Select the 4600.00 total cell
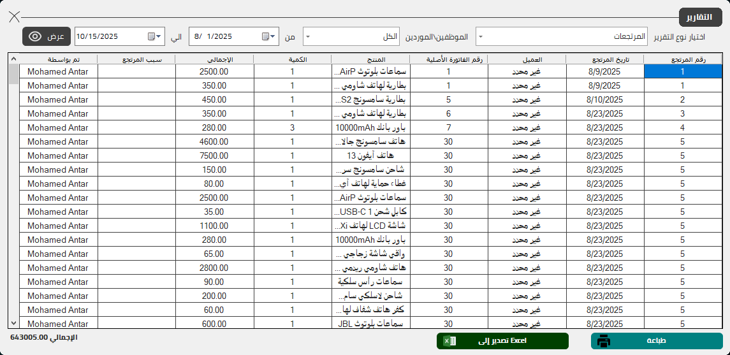 click(x=215, y=141)
